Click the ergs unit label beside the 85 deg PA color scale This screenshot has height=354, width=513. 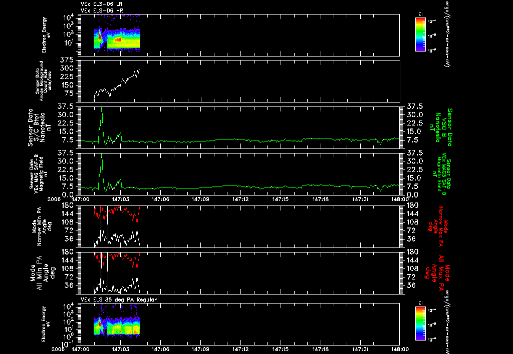[x=446, y=322]
